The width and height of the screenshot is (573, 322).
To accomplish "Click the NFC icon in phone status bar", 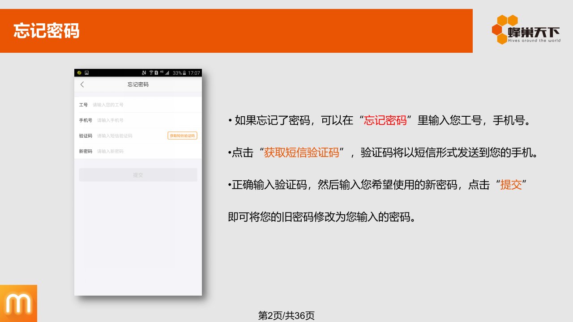I will 144,73.
